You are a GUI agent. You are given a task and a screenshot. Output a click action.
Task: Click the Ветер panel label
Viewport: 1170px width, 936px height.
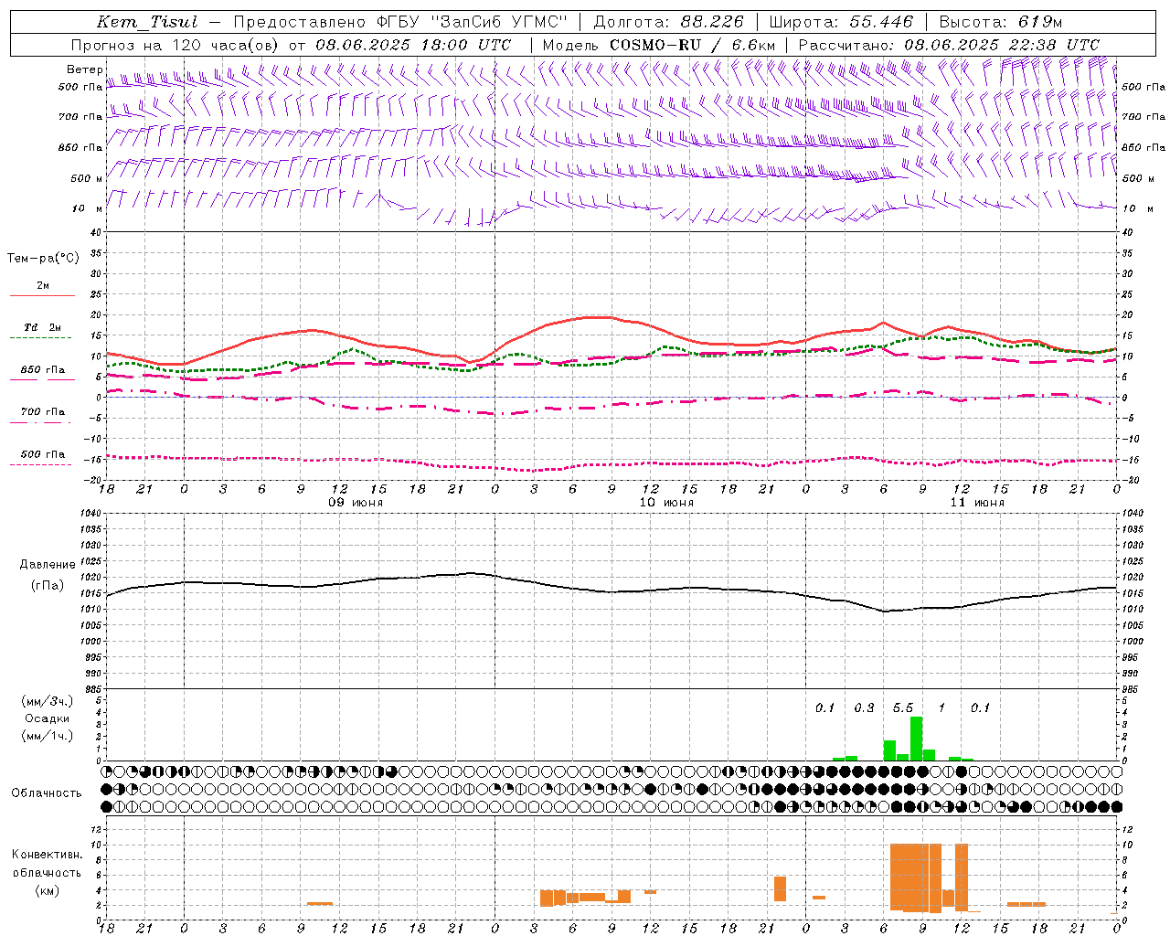point(84,69)
